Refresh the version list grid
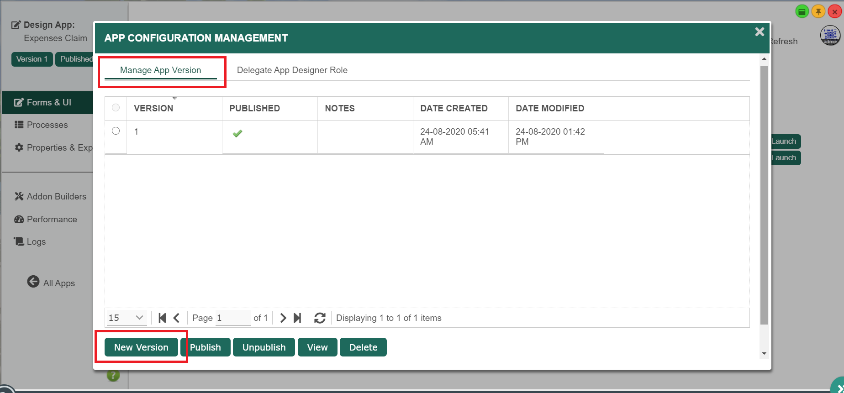This screenshot has width=844, height=393. click(x=320, y=318)
